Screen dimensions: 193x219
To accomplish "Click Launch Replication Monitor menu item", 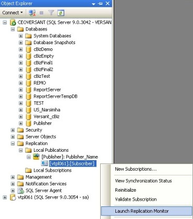I will (x=147, y=211).
